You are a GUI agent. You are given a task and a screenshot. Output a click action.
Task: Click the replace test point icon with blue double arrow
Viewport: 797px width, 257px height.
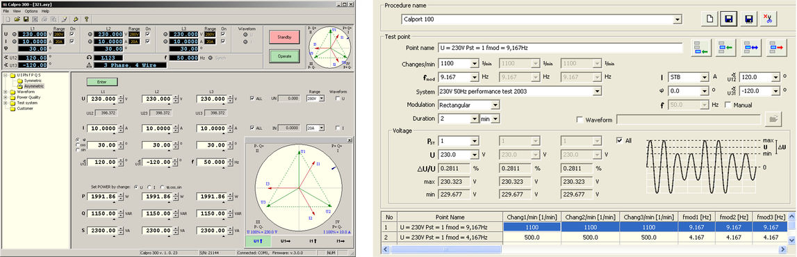click(x=750, y=48)
